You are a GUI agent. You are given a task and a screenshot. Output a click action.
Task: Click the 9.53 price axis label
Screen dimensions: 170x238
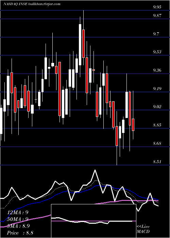pos(157,52)
